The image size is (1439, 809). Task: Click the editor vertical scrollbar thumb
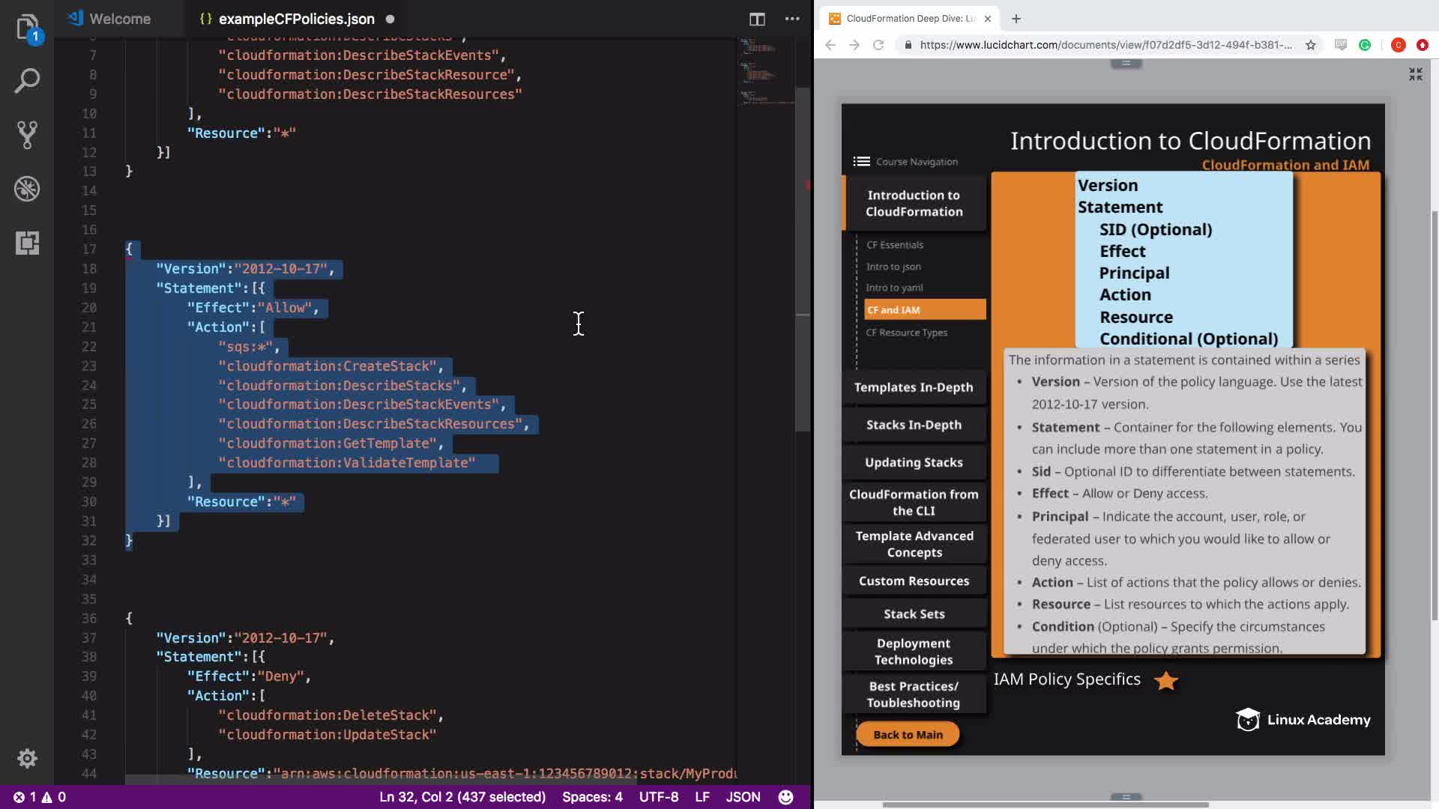(802, 258)
